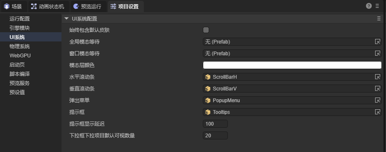386x152 pixels.
Task: Open the top-right hamburger menu icon
Action: [377, 6]
